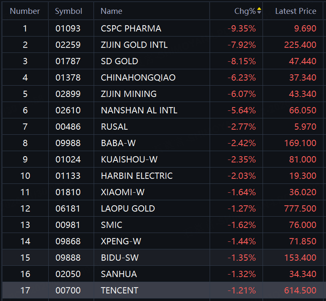The width and height of the screenshot is (326, 301).
Task: Click the Latest Price column header
Action: (x=295, y=11)
